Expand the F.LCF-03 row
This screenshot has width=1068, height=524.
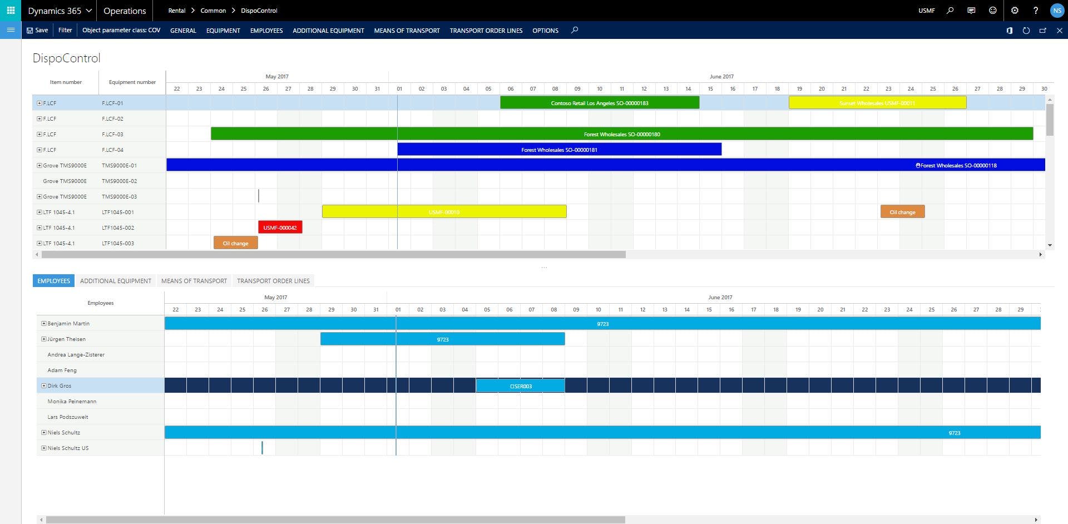coord(39,134)
